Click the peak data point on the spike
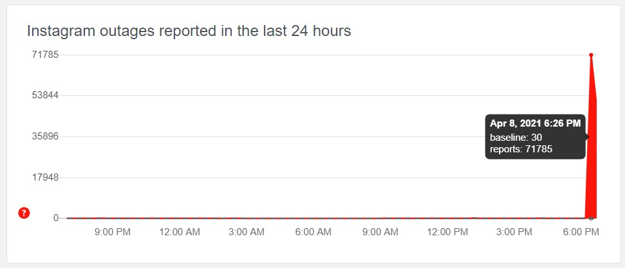This screenshot has width=625, height=268. point(591,55)
